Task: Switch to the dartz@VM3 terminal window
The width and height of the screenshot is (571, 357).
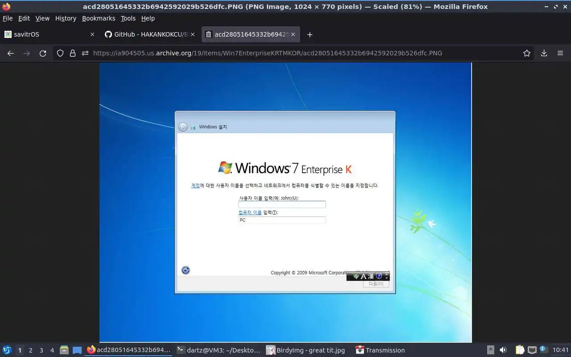Action: (219, 350)
